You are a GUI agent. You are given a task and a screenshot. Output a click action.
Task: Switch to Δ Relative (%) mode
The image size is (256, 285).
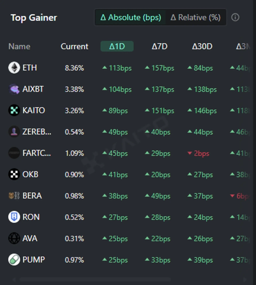(x=196, y=17)
